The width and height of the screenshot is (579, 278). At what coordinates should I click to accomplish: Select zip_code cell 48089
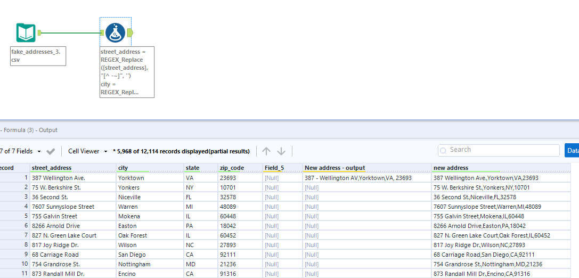240,207
